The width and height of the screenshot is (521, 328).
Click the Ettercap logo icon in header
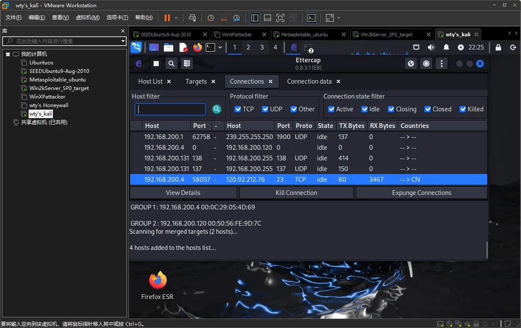pyautogui.click(x=139, y=64)
